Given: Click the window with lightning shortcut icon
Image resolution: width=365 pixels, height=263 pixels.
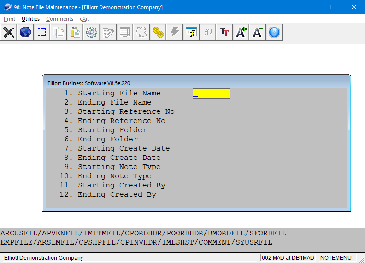Looking at the screenshot, I should click(191, 32).
